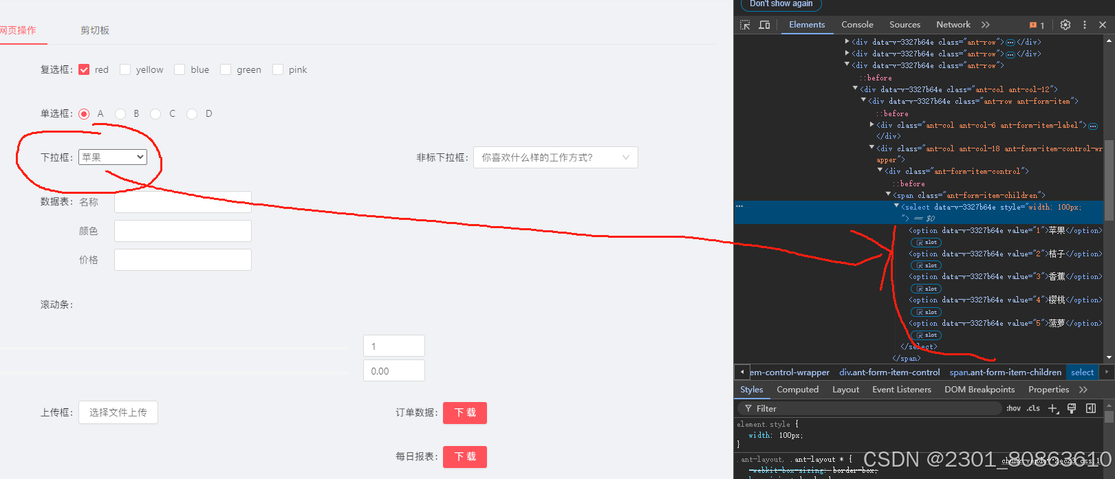Collapse the select element node arrow
The height and width of the screenshot is (479, 1115).
(896, 206)
